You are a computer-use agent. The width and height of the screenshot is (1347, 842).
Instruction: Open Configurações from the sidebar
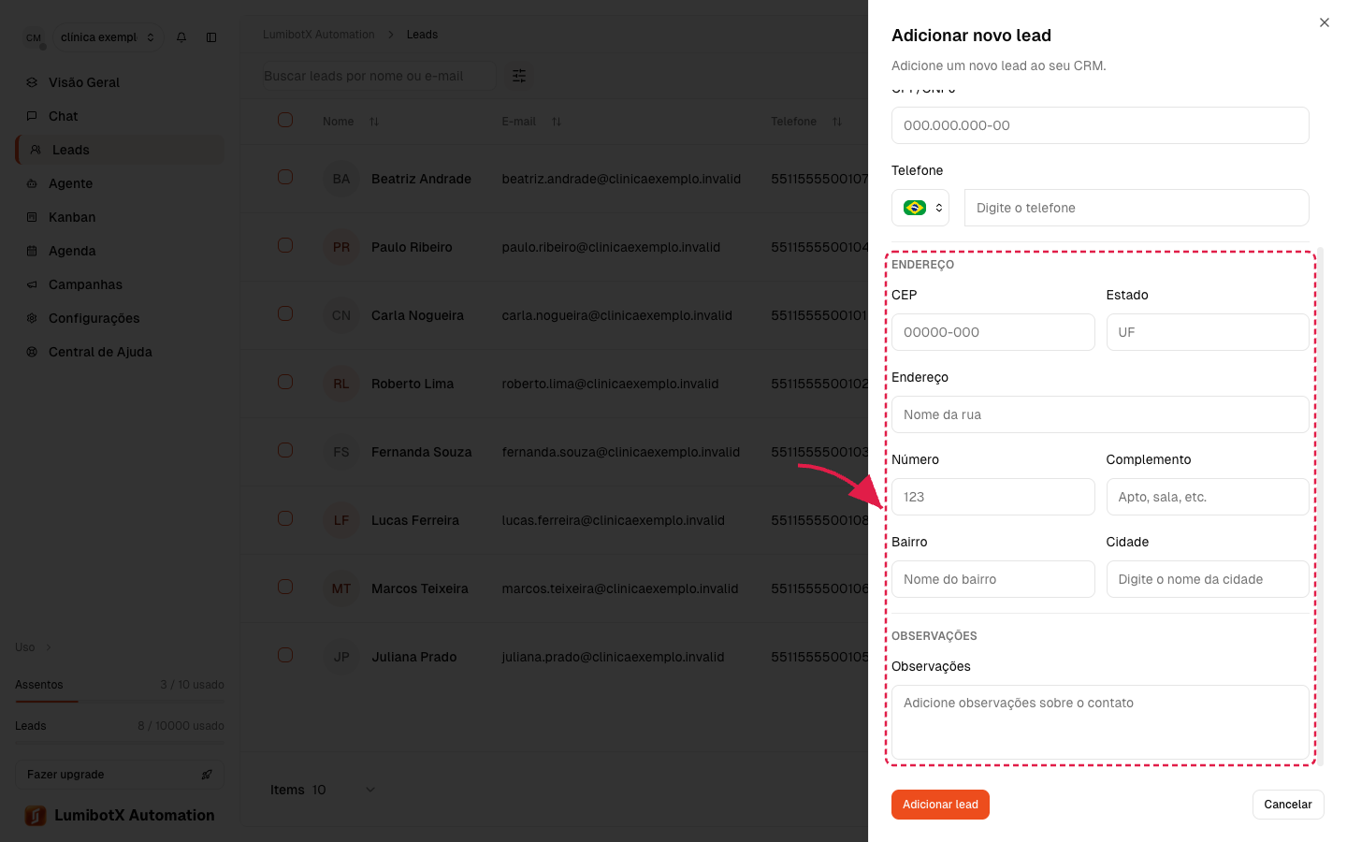pos(120,318)
